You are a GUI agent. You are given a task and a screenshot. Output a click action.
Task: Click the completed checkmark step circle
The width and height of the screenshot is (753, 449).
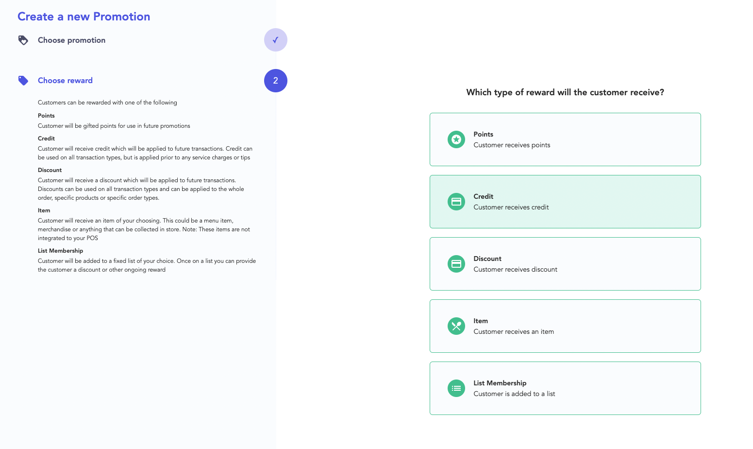pyautogui.click(x=276, y=40)
